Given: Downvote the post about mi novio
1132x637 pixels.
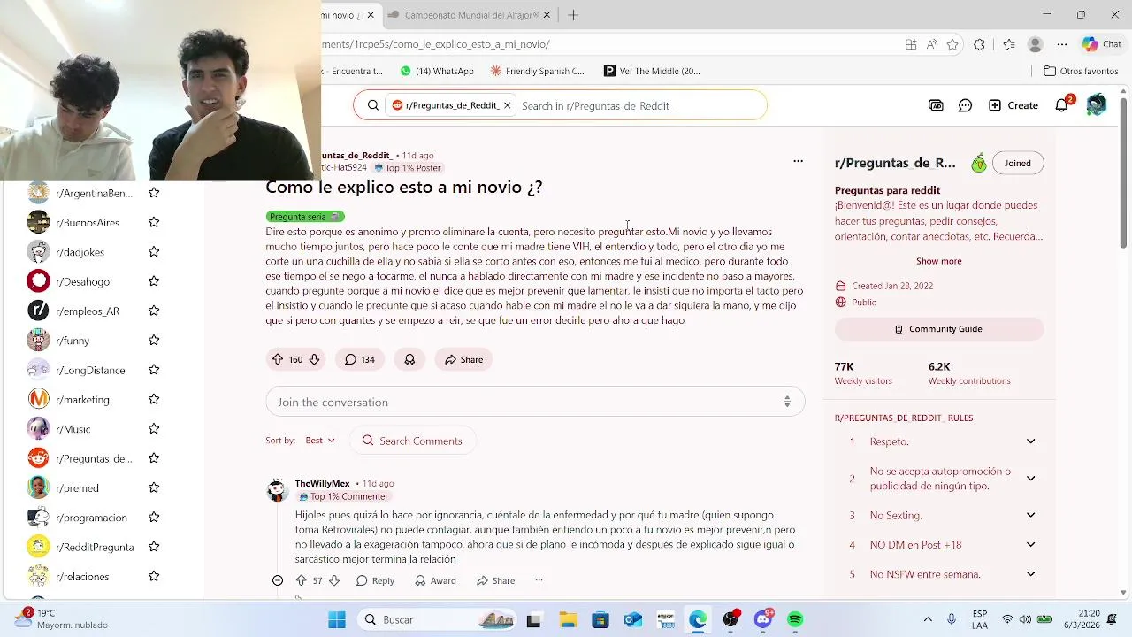Looking at the screenshot, I should [314, 359].
